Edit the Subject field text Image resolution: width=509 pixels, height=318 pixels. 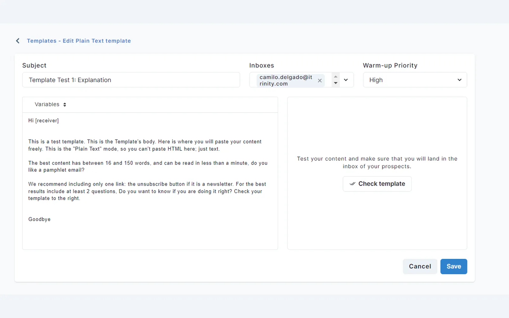tap(131, 80)
